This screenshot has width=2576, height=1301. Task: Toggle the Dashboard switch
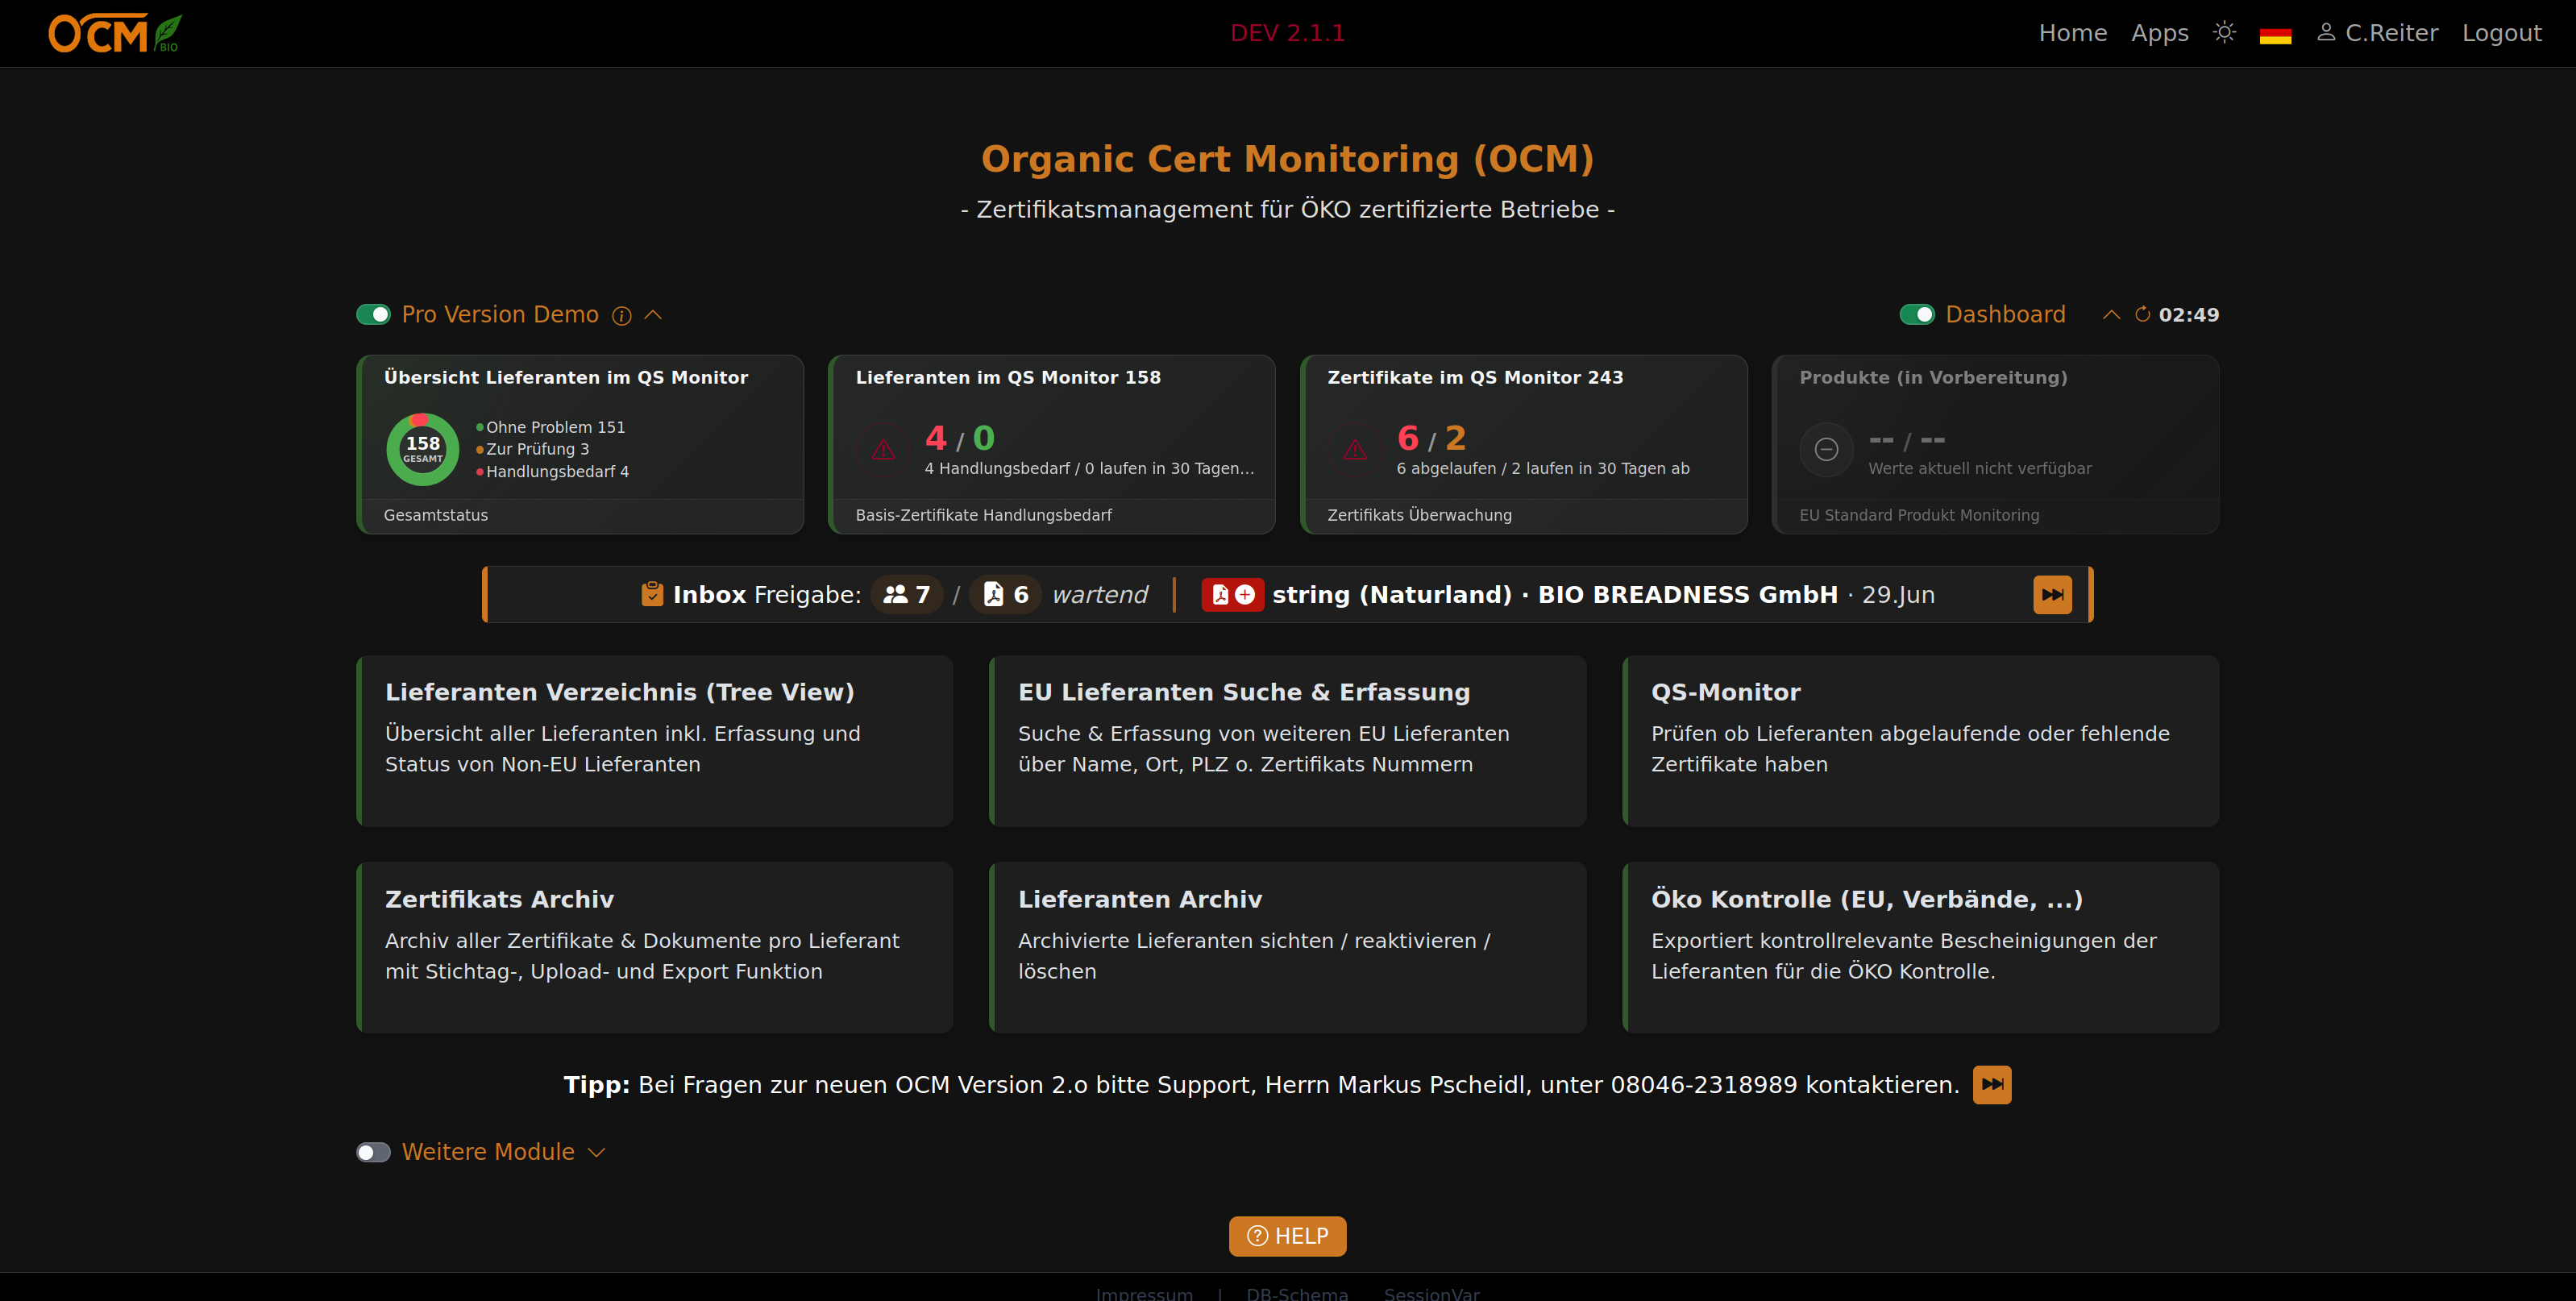pyautogui.click(x=1917, y=315)
